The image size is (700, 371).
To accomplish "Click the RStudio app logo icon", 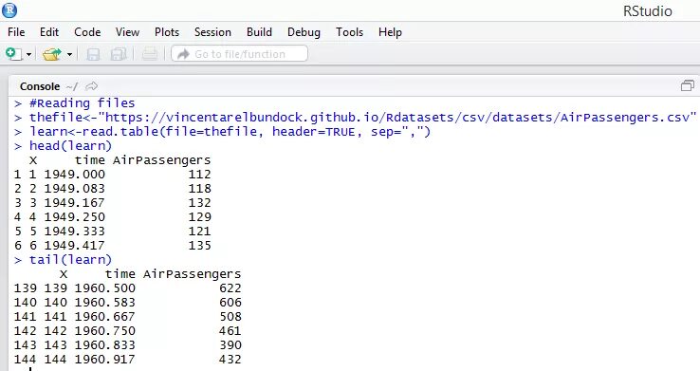I will coord(9,9).
